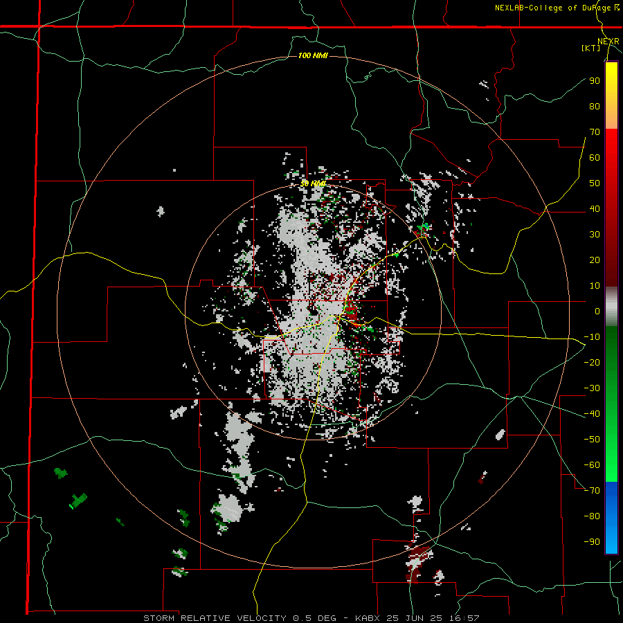This screenshot has height=623, width=623.
Task: Click the positive 50 knots scale value
Action: tap(595, 183)
